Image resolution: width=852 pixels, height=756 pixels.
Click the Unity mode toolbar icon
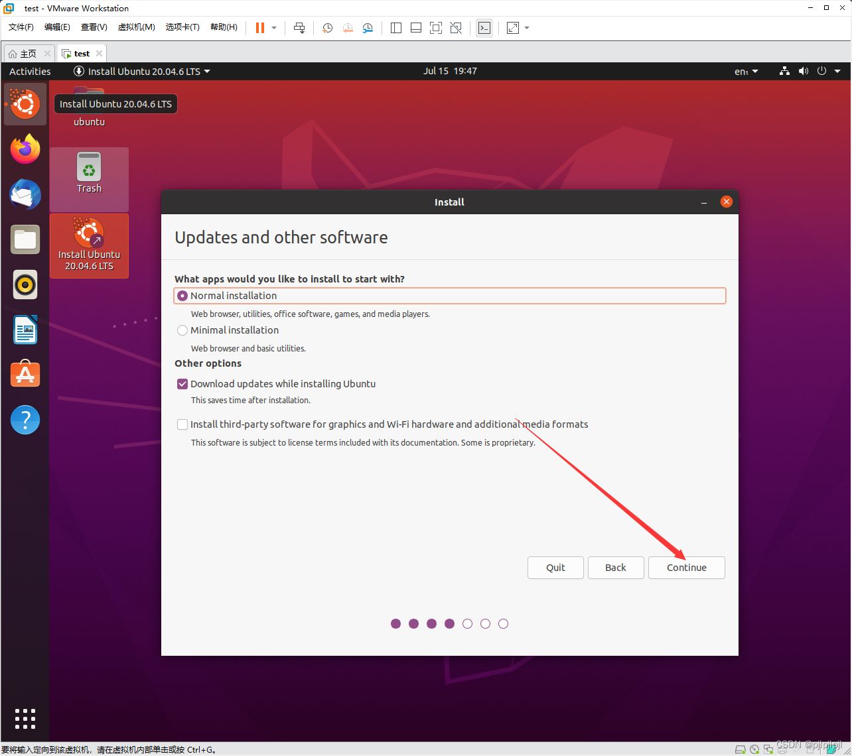(456, 28)
